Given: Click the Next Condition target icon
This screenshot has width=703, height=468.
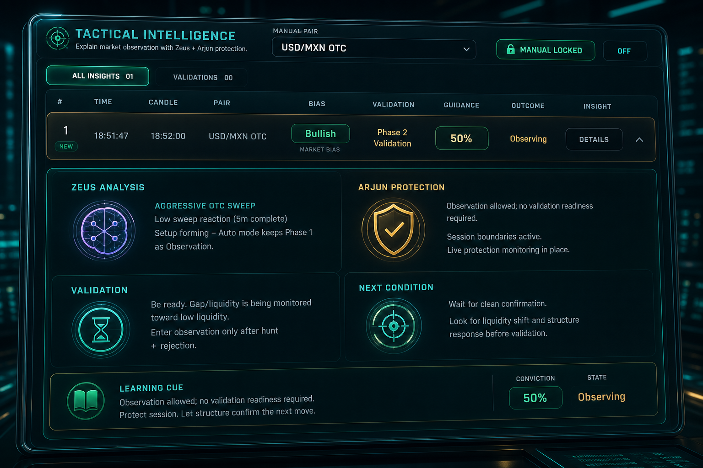Looking at the screenshot, I should pos(394,326).
